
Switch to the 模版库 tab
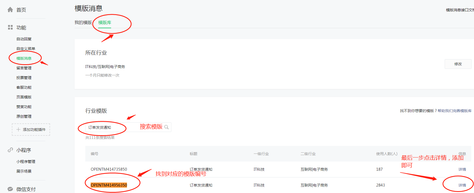(105, 23)
